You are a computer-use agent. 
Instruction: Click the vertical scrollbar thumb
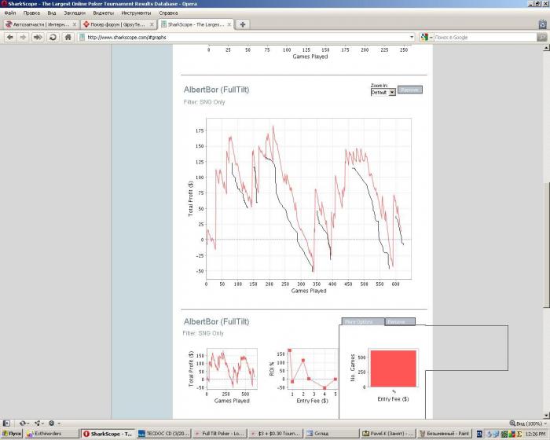coord(546,245)
